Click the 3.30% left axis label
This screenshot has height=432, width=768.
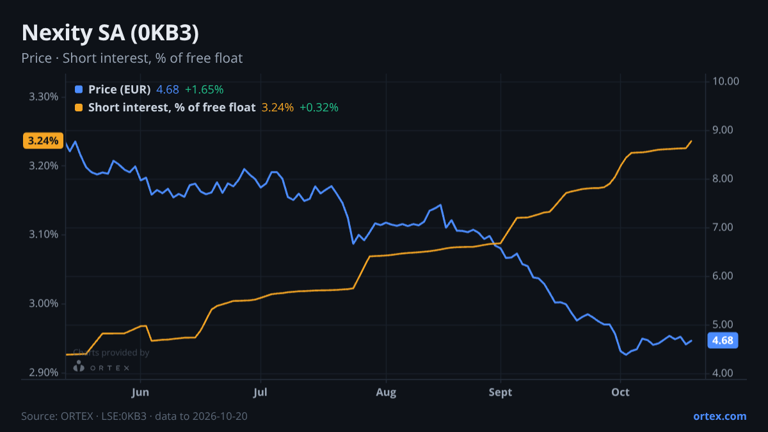[x=44, y=97]
